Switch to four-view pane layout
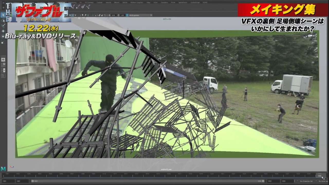Image resolution: width=329 pixels, height=185 pixels. pyautogui.click(x=3, y=65)
